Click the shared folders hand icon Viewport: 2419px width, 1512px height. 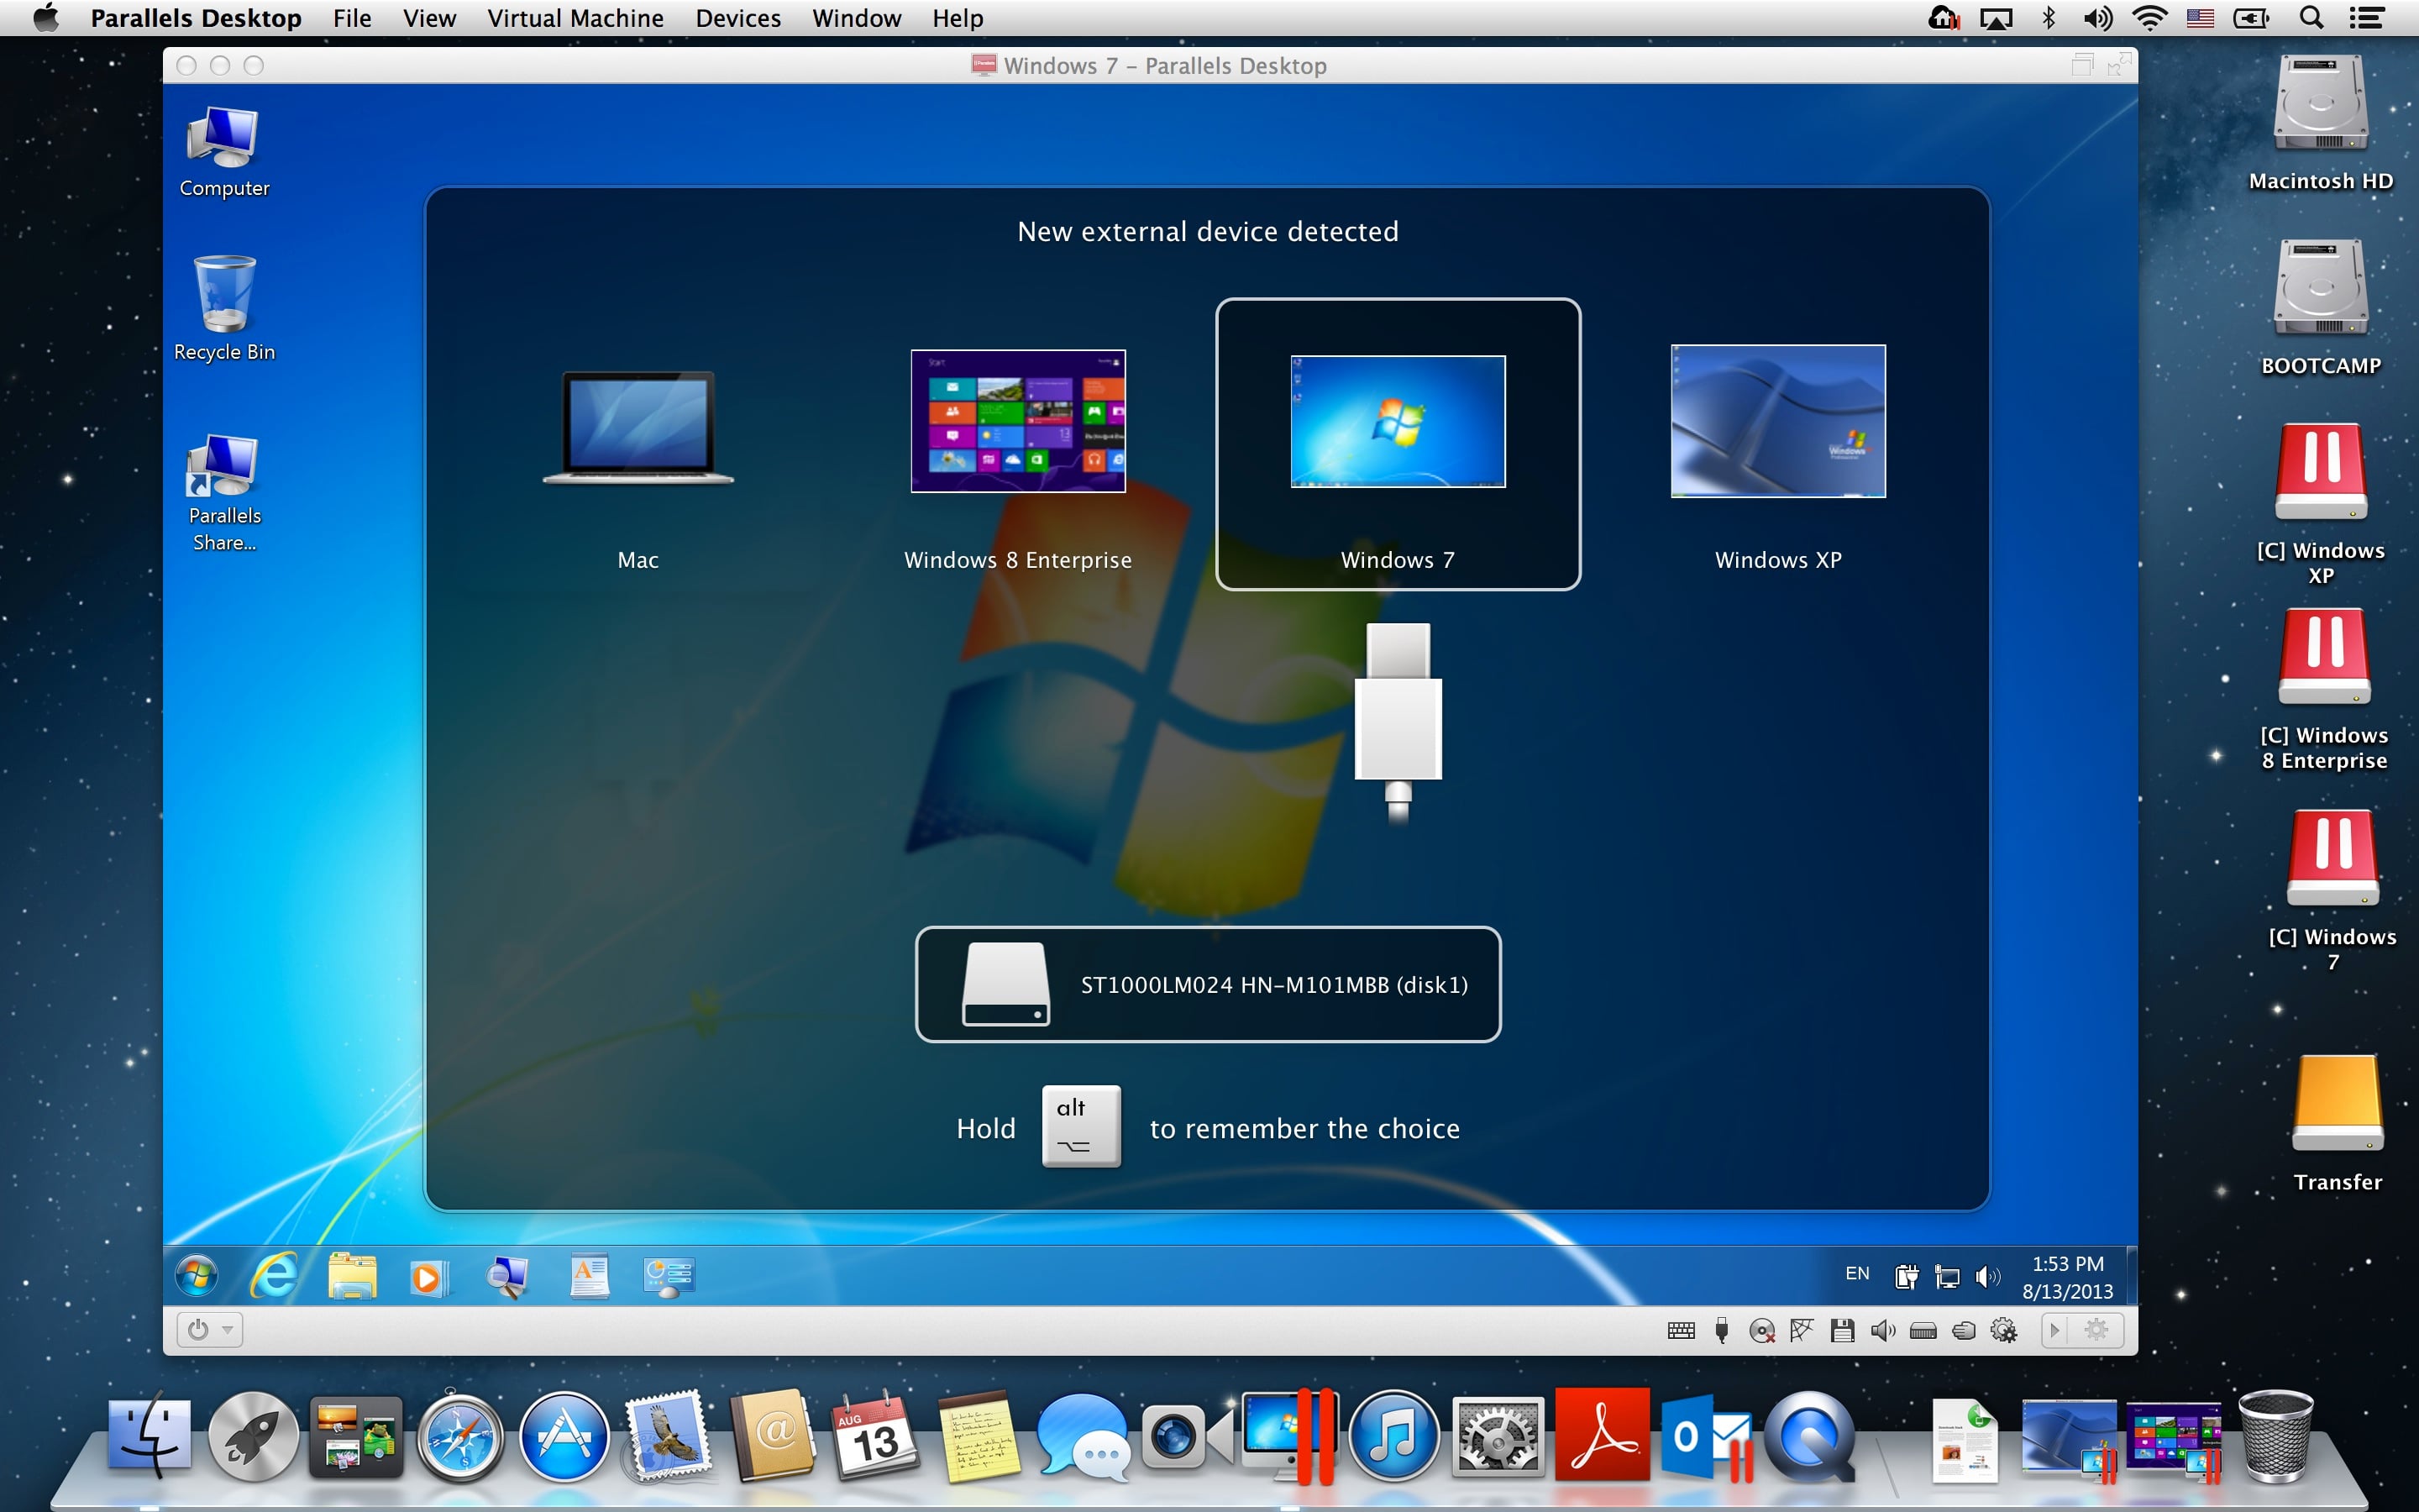point(1965,1330)
